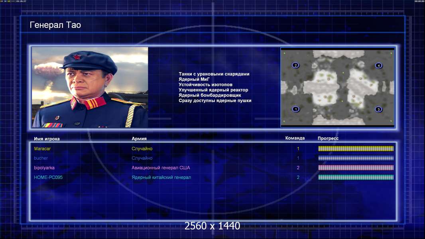The width and height of the screenshot is (425, 239).
Task: Click Танки с урановыми снарядами line
Action: (x=214, y=74)
